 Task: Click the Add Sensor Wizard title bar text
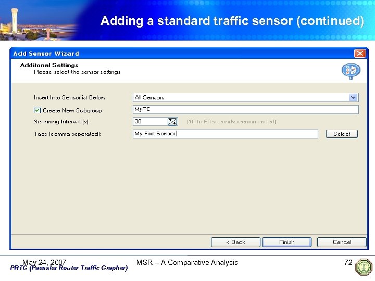[46, 54]
